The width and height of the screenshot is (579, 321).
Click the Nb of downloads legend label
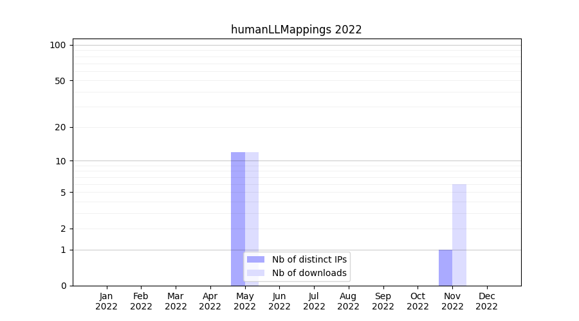(309, 273)
